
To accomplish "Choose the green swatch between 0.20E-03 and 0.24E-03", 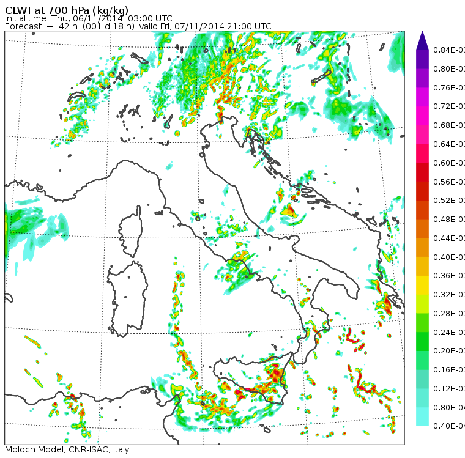I will coord(422,341).
